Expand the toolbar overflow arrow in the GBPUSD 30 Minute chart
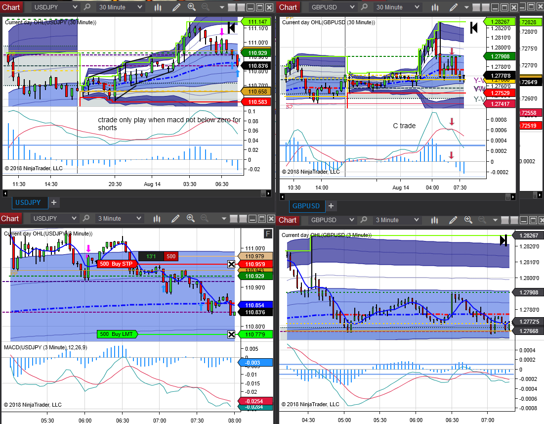This screenshot has width=544, height=424. [466, 7]
